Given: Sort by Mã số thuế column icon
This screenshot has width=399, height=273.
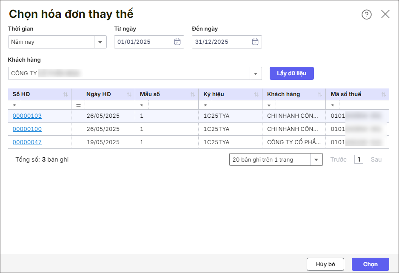Looking at the screenshot, I should [384, 94].
